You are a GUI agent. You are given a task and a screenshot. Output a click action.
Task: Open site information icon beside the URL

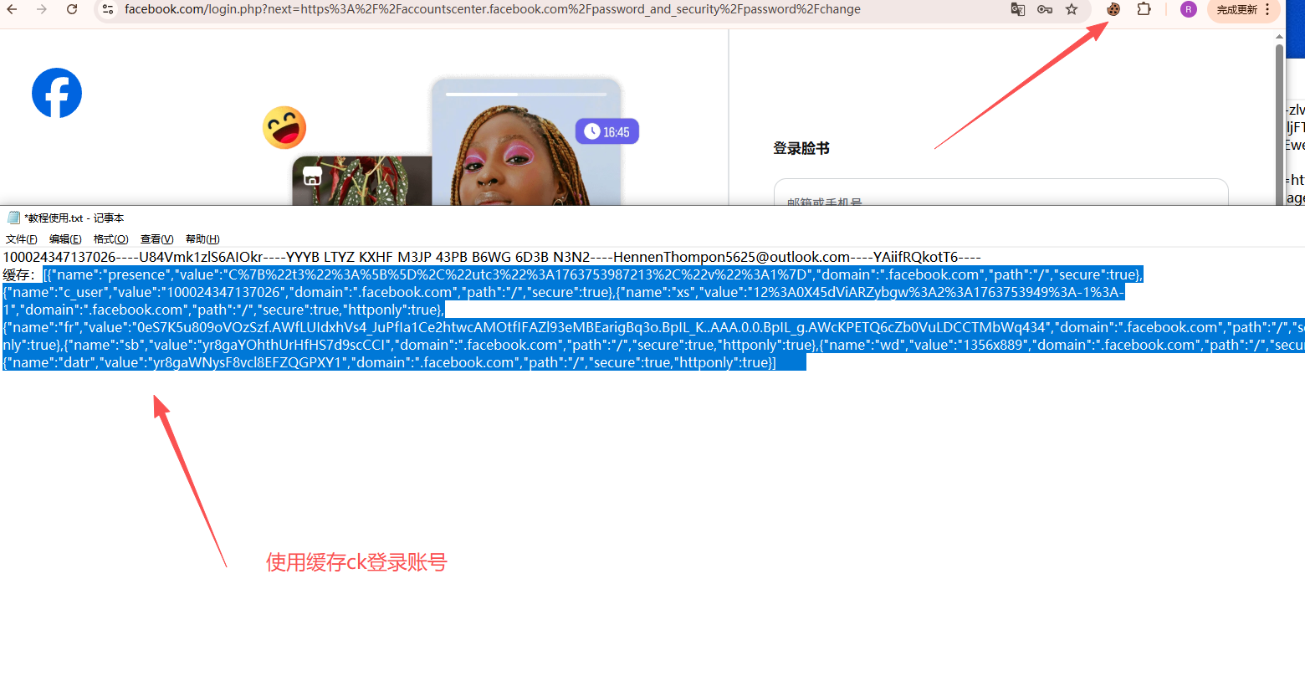(x=107, y=9)
